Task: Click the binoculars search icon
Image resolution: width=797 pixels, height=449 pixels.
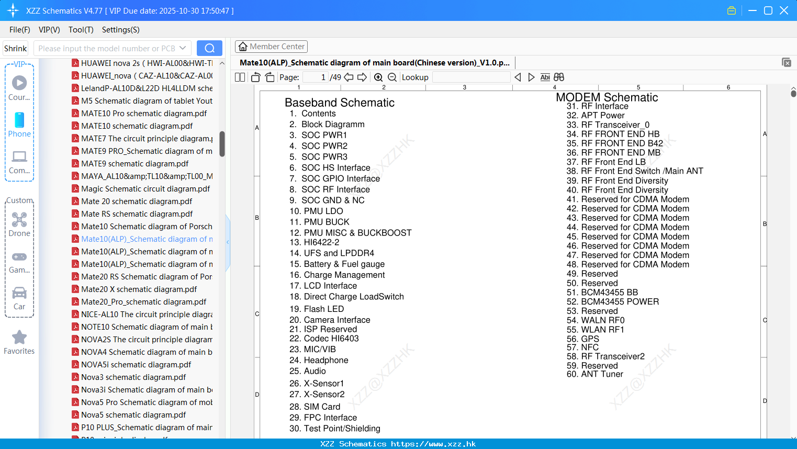Action: click(559, 77)
